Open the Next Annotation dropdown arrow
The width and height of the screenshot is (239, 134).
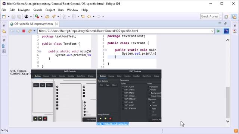click(x=69, y=16)
